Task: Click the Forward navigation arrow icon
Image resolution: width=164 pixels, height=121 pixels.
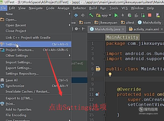Action: [x=83, y=15]
